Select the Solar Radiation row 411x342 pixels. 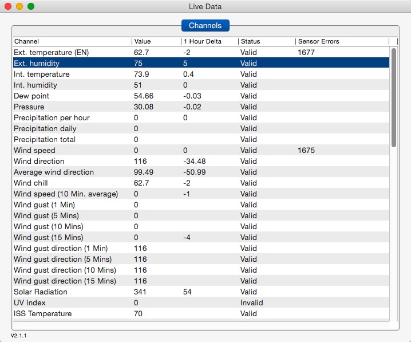click(x=201, y=292)
